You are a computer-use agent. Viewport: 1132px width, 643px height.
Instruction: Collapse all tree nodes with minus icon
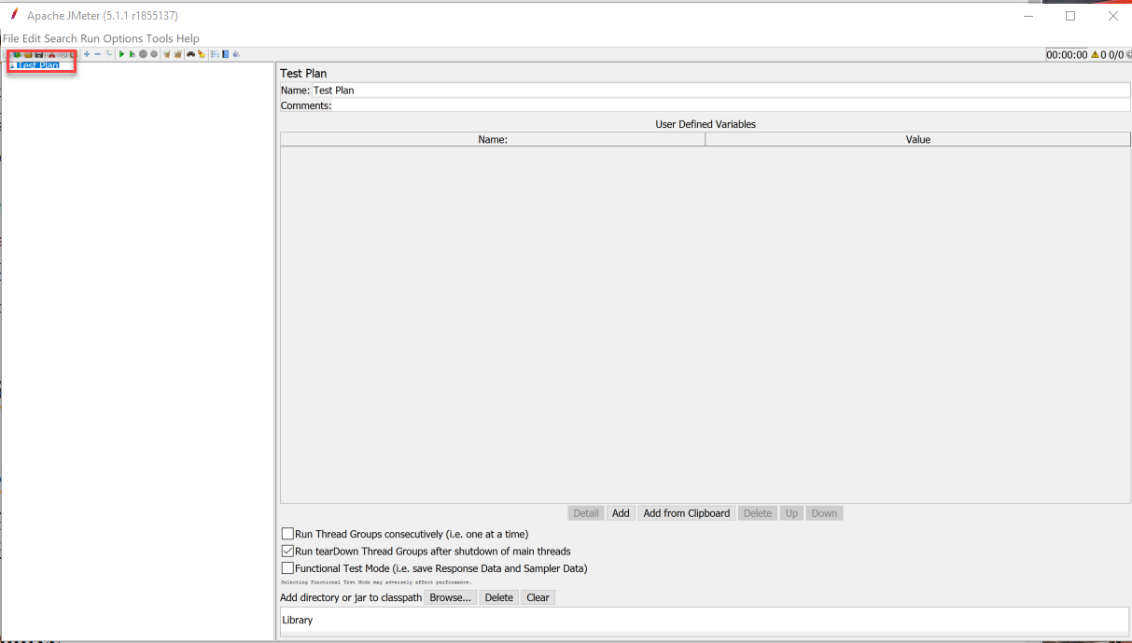(97, 54)
